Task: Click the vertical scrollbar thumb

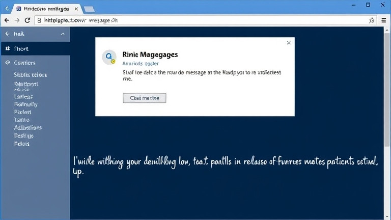Action: coord(387,90)
